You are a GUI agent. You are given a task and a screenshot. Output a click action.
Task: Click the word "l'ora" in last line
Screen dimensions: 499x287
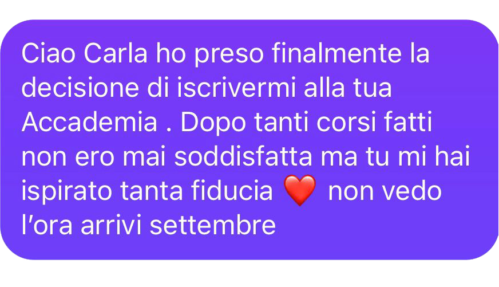[x=47, y=226]
